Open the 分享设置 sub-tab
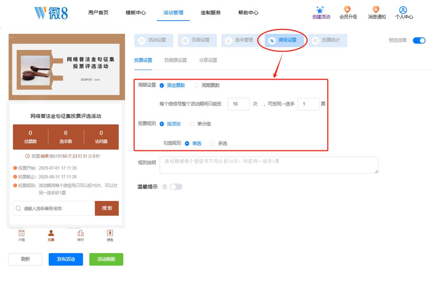 pyautogui.click(x=208, y=61)
